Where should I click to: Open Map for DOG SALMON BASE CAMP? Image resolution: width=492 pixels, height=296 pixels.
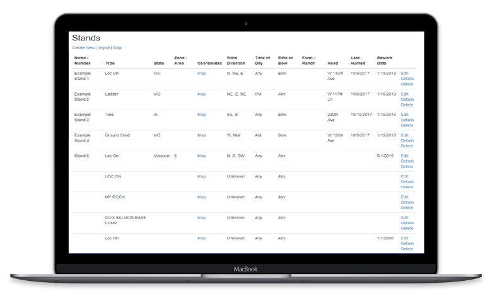(202, 217)
